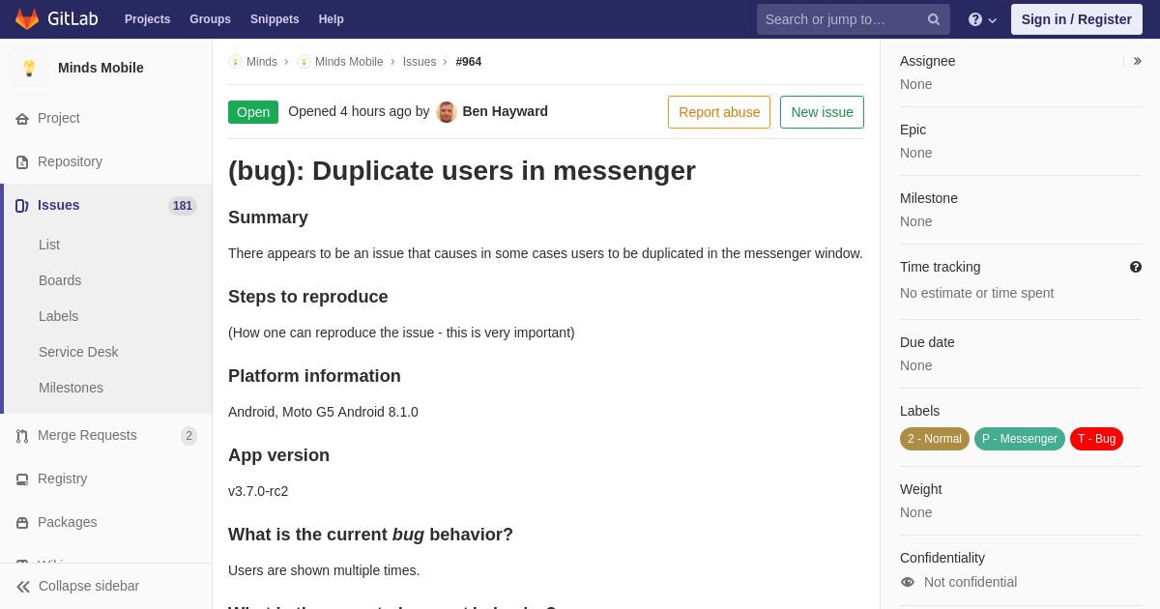Image resolution: width=1160 pixels, height=609 pixels.
Task: Click the Minds Mobile project title
Action: coord(101,68)
